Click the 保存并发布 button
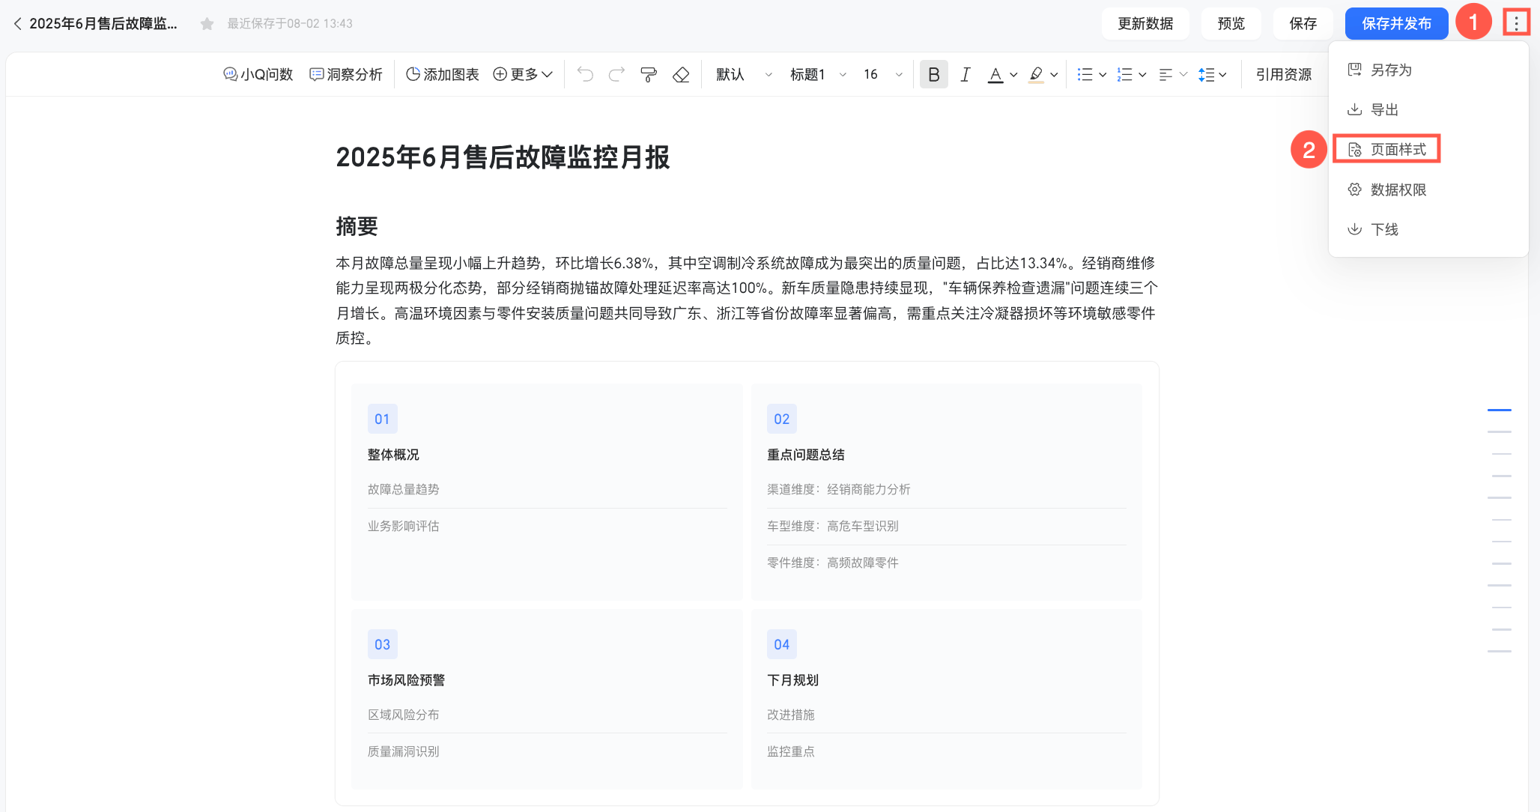Image resolution: width=1540 pixels, height=812 pixels. (1396, 24)
